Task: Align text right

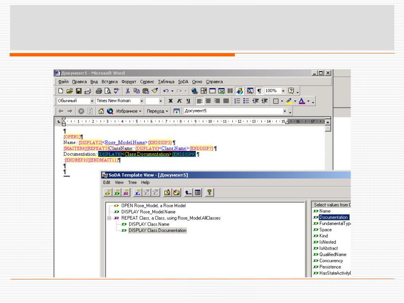Action: click(217, 101)
